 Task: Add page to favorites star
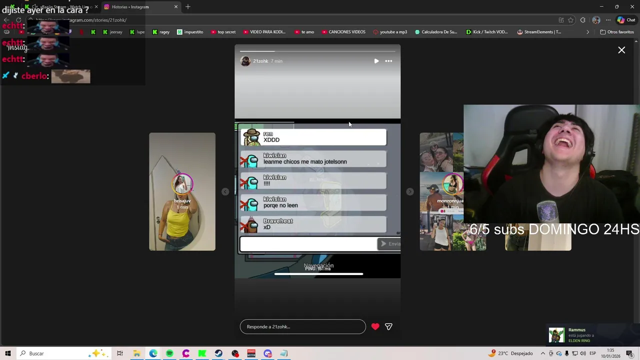tap(570, 20)
